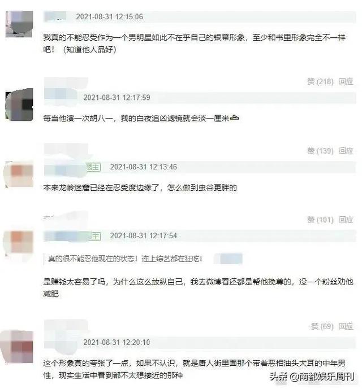Like the comment showing 赞 (139)
The width and height of the screenshot is (362, 389).
tap(320, 151)
